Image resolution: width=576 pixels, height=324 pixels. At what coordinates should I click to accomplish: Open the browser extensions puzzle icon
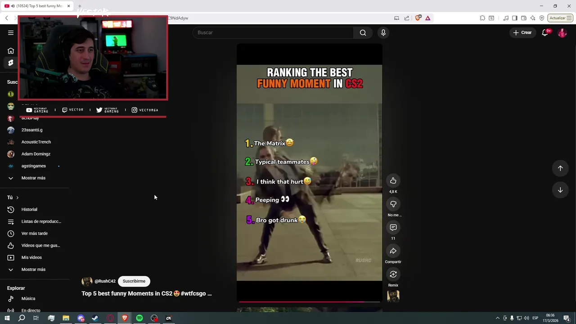click(482, 18)
